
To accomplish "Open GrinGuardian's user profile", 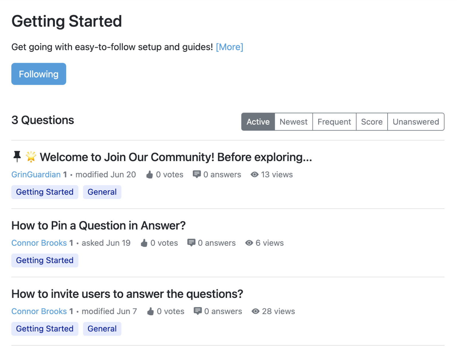I will 36,174.
